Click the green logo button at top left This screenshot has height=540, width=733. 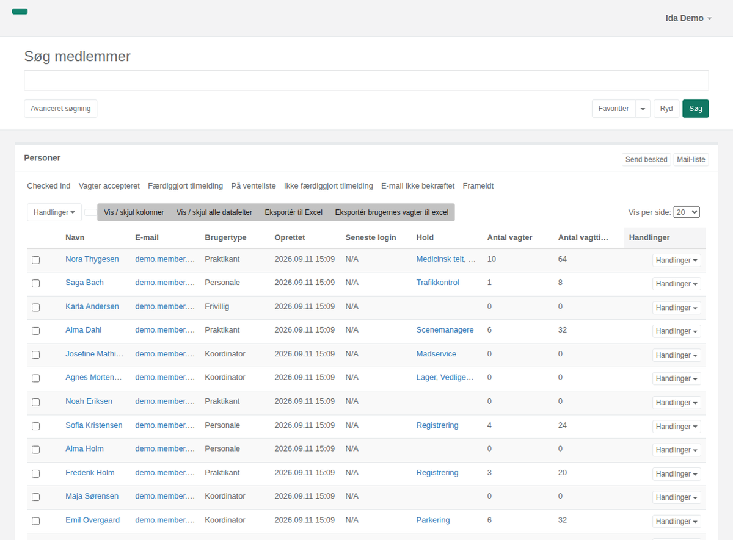click(20, 12)
